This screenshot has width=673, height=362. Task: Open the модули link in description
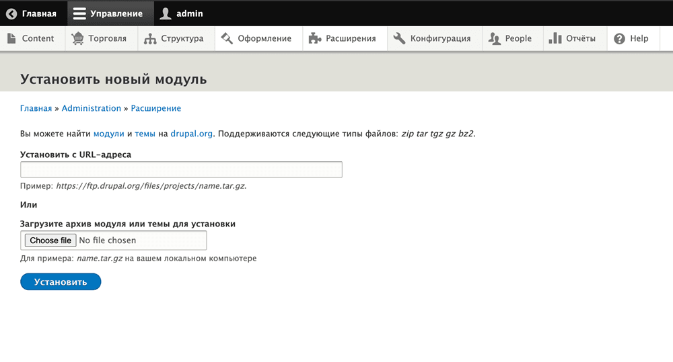[108, 134]
